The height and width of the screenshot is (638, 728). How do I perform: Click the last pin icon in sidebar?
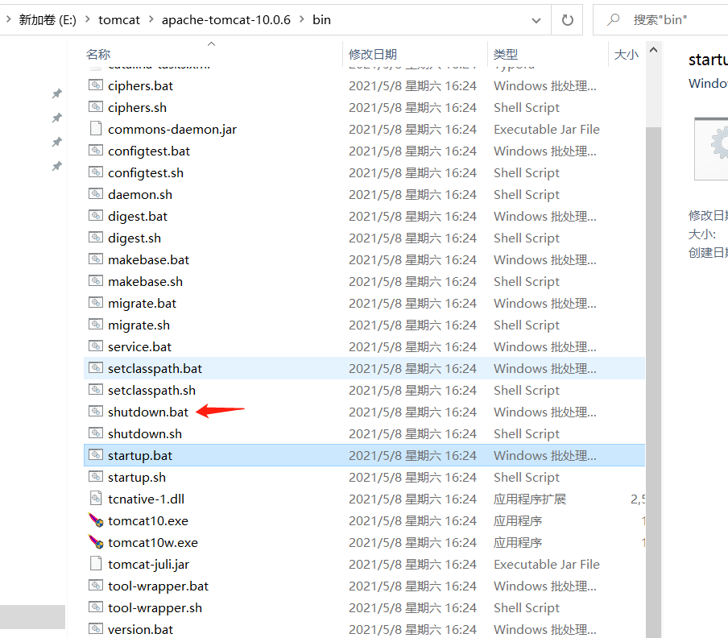tap(56, 166)
